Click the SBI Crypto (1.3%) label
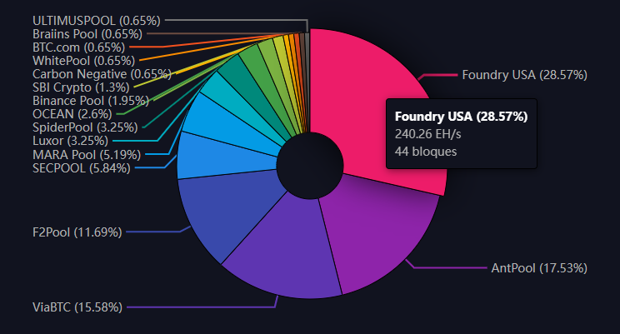The width and height of the screenshot is (620, 334). coord(81,87)
